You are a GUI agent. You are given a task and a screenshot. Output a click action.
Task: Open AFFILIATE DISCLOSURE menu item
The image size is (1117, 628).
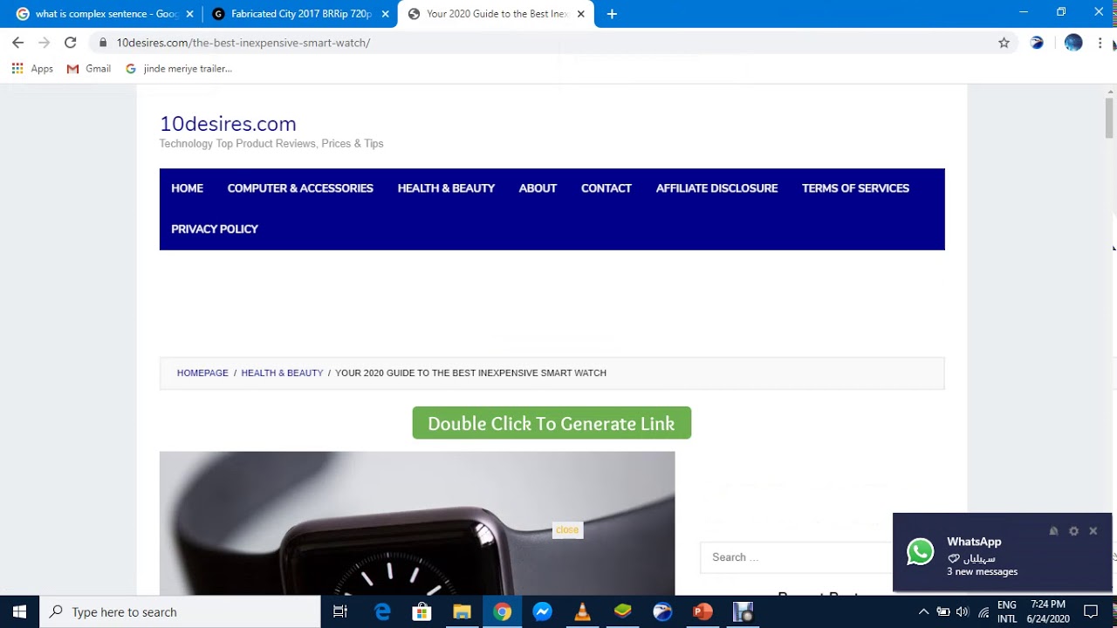pyautogui.click(x=716, y=188)
